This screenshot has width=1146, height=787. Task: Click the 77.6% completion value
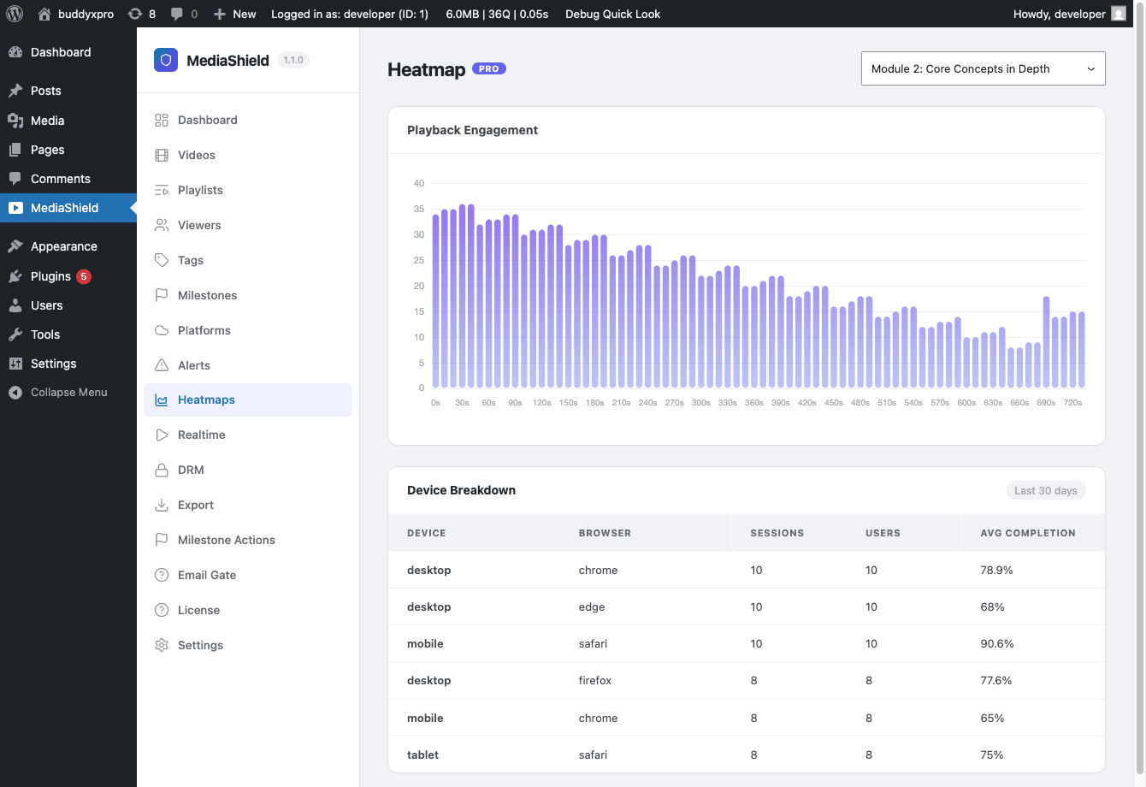pyautogui.click(x=996, y=680)
